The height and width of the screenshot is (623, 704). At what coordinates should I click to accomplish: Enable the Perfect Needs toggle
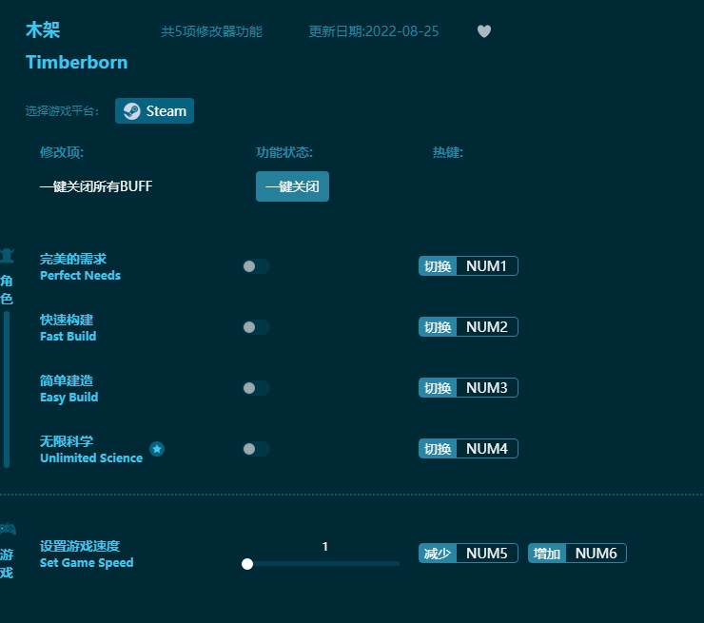(x=256, y=266)
